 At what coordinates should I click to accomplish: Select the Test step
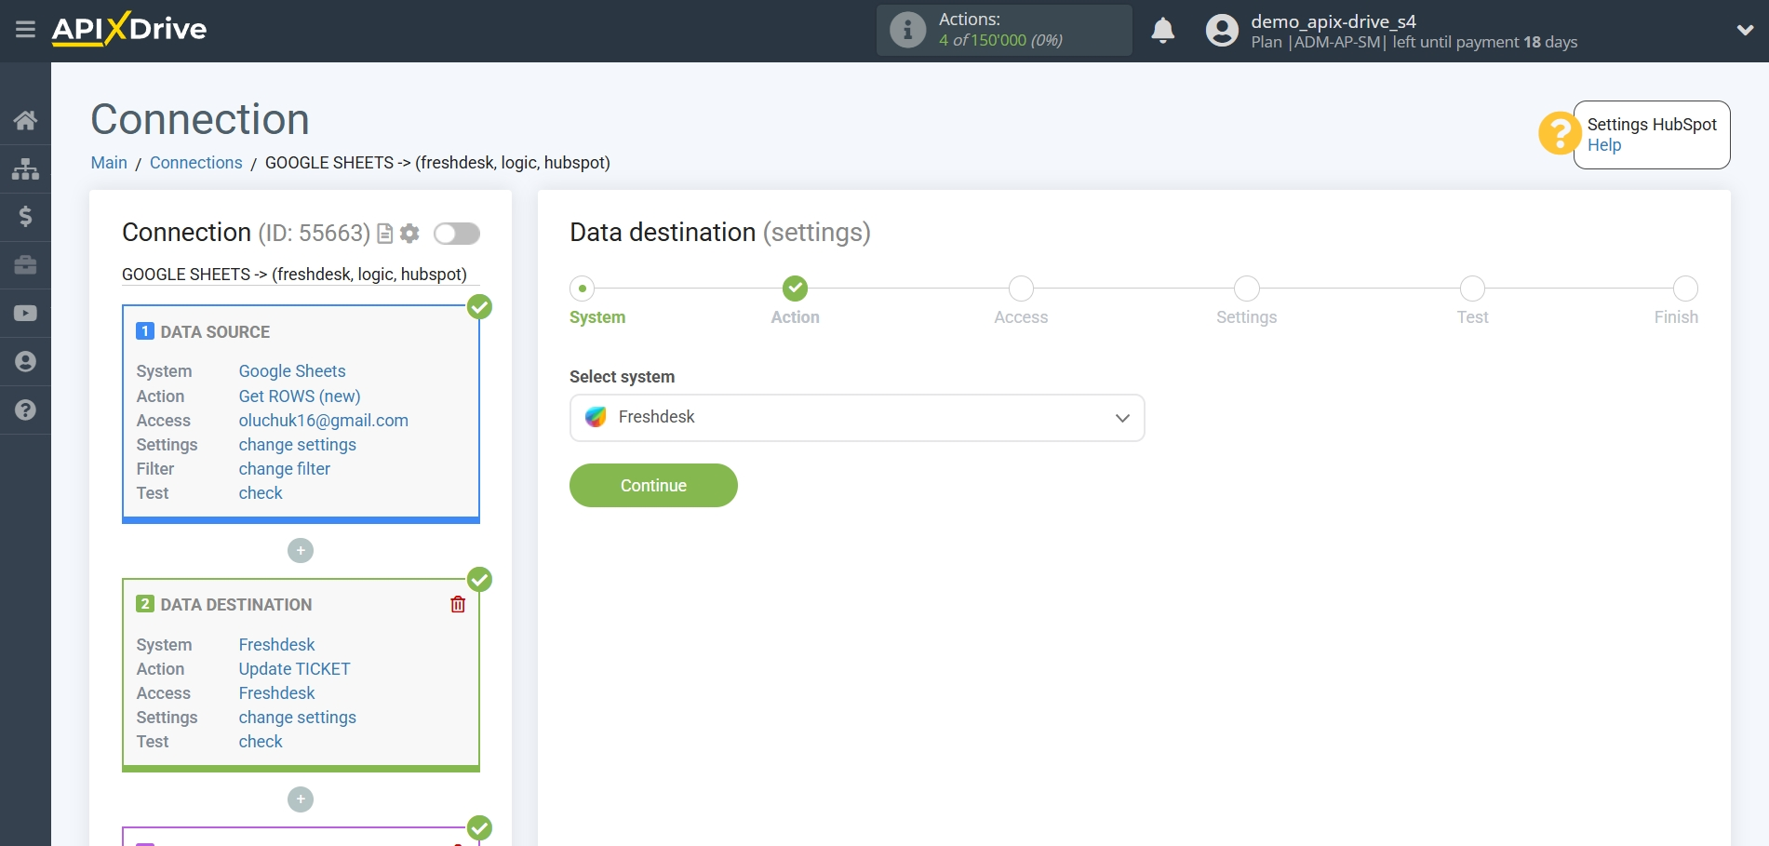click(x=1472, y=289)
